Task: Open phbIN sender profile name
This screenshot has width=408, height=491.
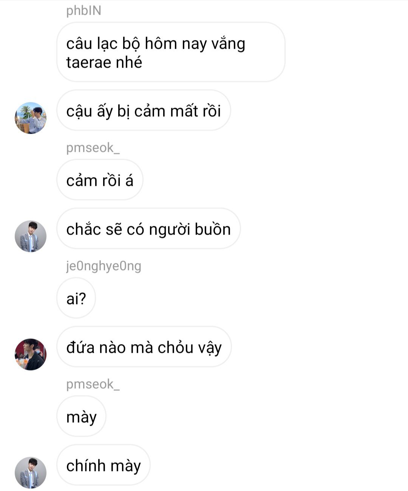Action: click(x=84, y=11)
